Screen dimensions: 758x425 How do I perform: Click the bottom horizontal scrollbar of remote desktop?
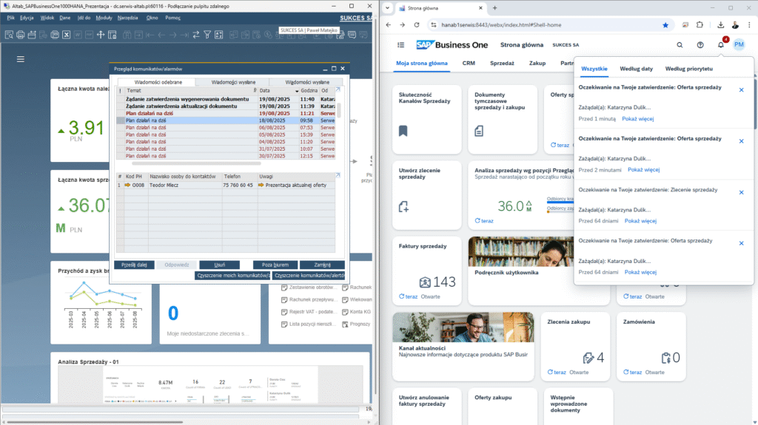click(x=95, y=421)
